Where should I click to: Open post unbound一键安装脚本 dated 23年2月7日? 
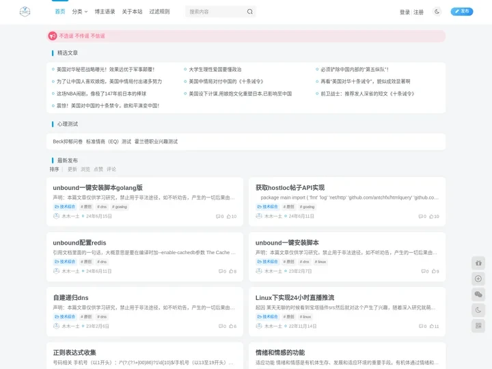tap(287, 243)
